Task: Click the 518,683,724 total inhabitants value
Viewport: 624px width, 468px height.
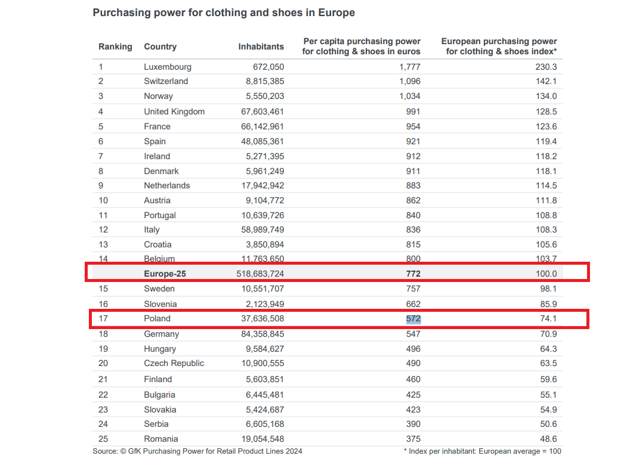Action: pyautogui.click(x=260, y=274)
